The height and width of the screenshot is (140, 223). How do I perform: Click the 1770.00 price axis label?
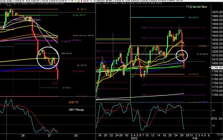pos(217,91)
